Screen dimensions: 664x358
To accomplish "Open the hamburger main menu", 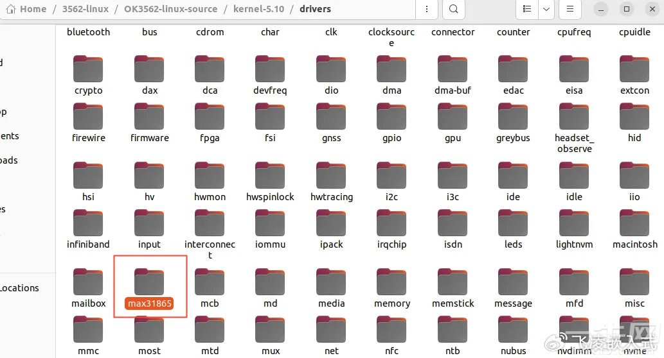I will (x=570, y=9).
